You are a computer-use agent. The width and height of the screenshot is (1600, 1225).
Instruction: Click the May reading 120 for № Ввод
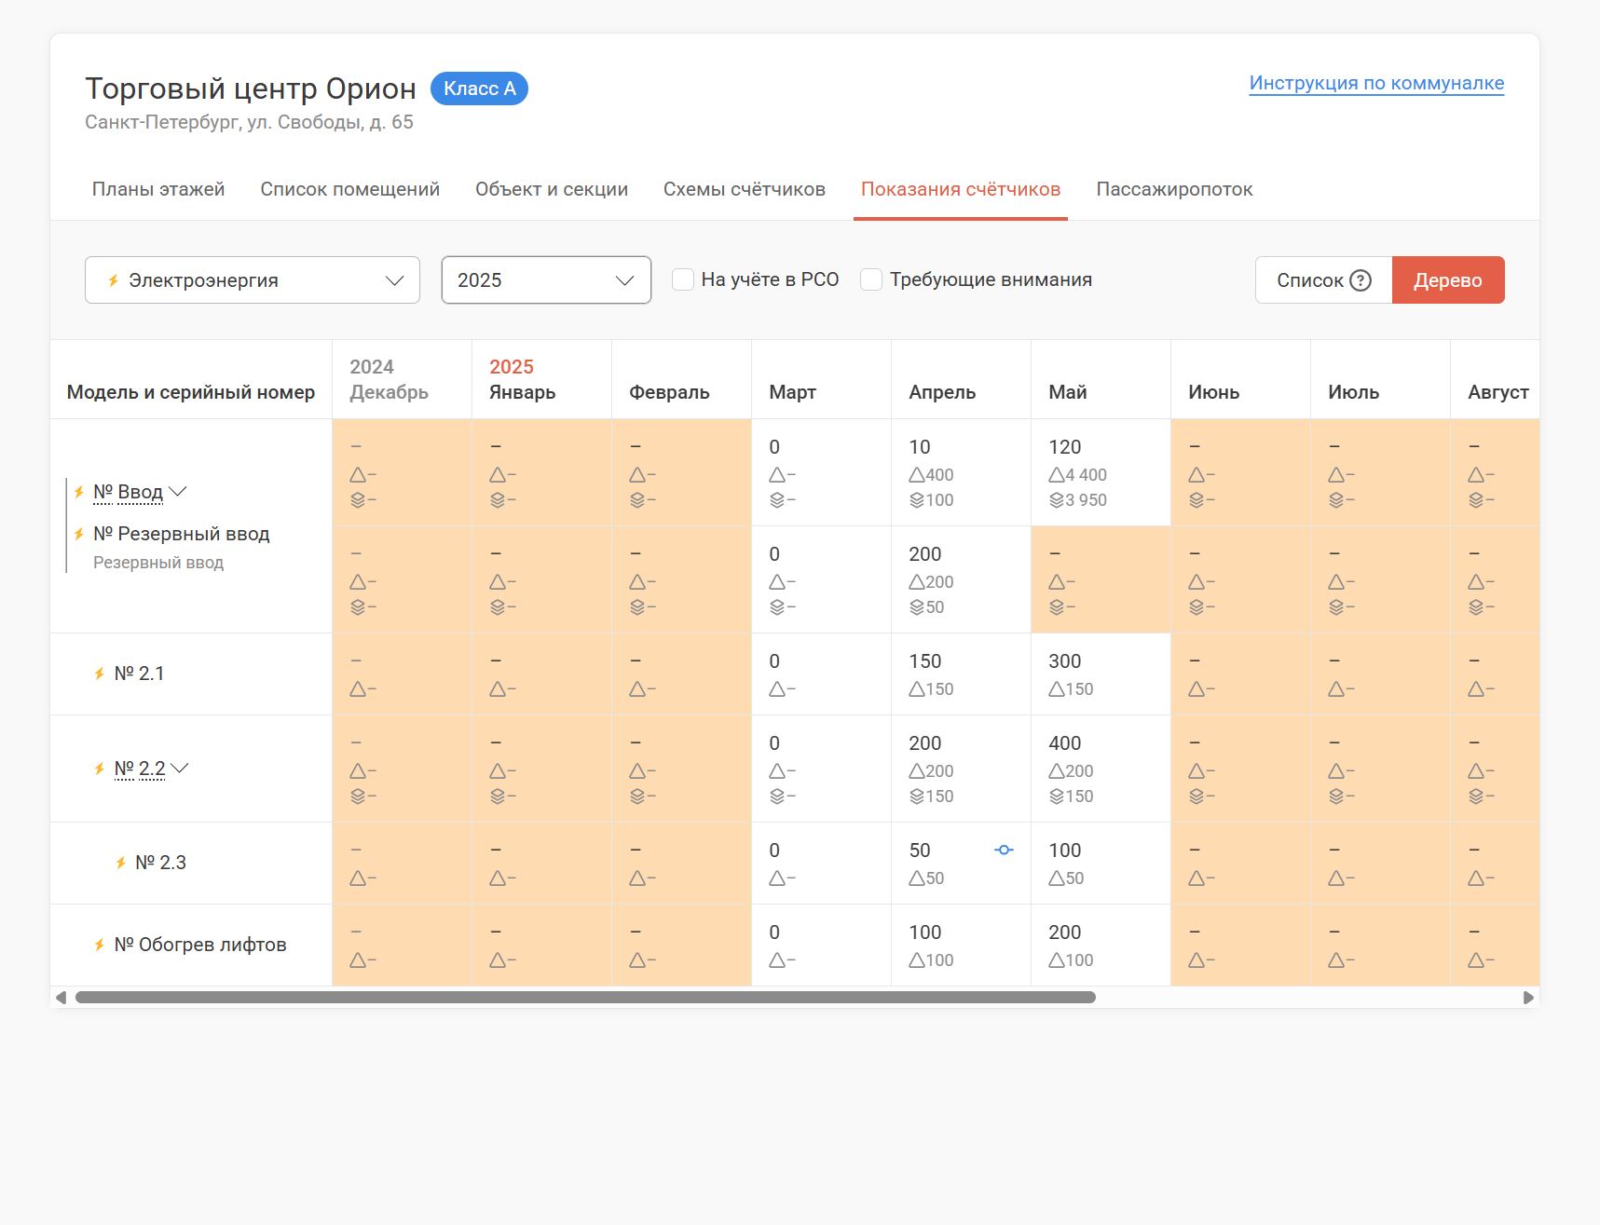click(x=1065, y=447)
